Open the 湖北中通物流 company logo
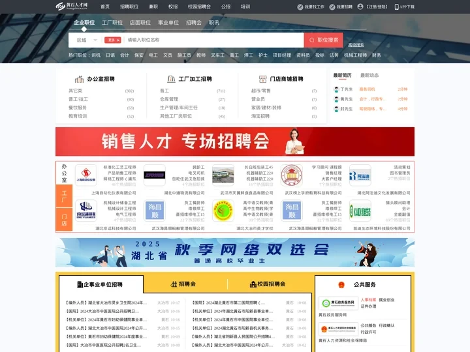This screenshot has width=470, height=352. [154, 175]
